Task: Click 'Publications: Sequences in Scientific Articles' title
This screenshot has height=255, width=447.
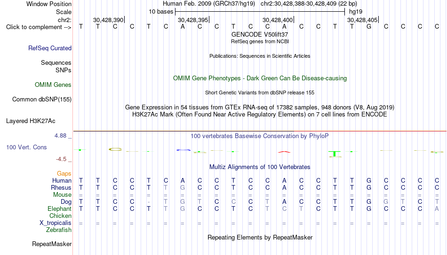Action: 260,56
